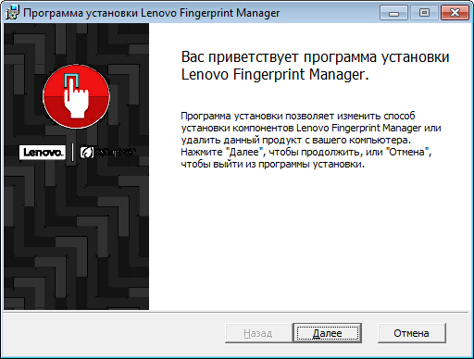Continue setup with the Далее button
Viewport: 474px width, 359px height.
(327, 333)
